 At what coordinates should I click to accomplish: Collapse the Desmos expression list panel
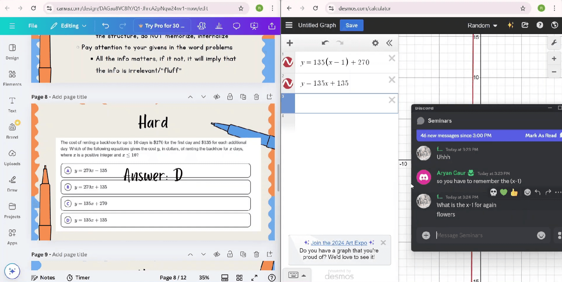[389, 43]
